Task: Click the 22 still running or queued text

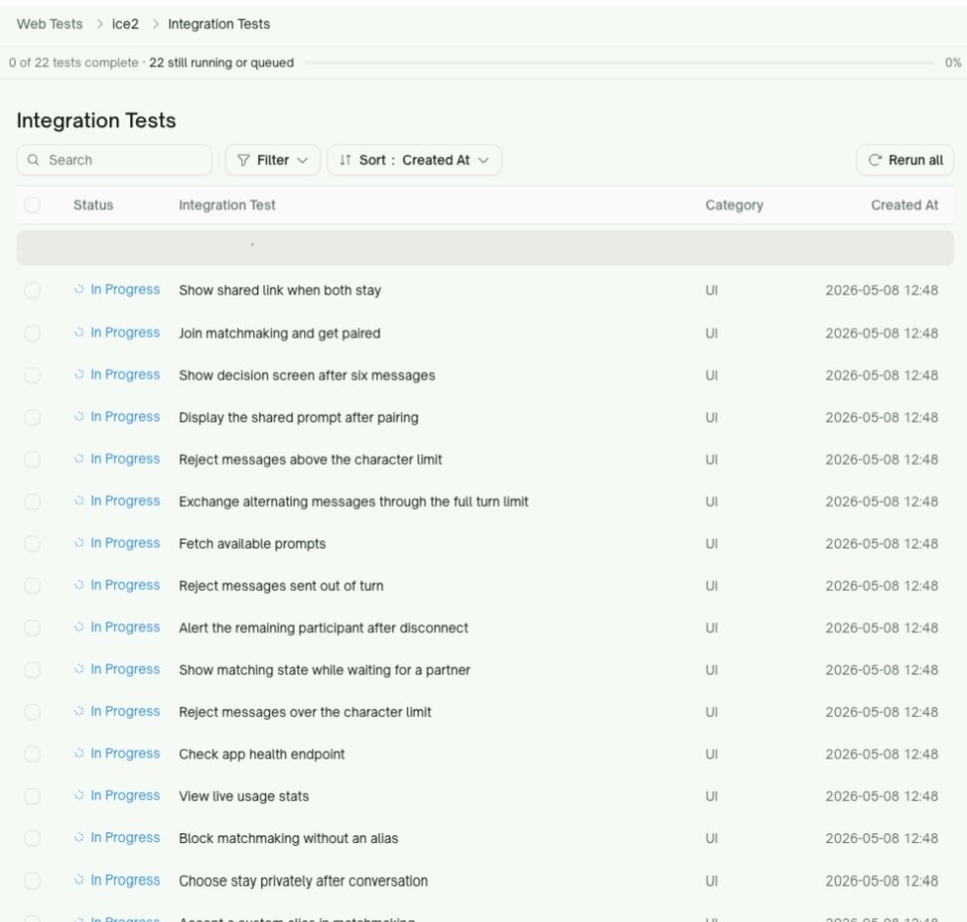Action: [222, 63]
